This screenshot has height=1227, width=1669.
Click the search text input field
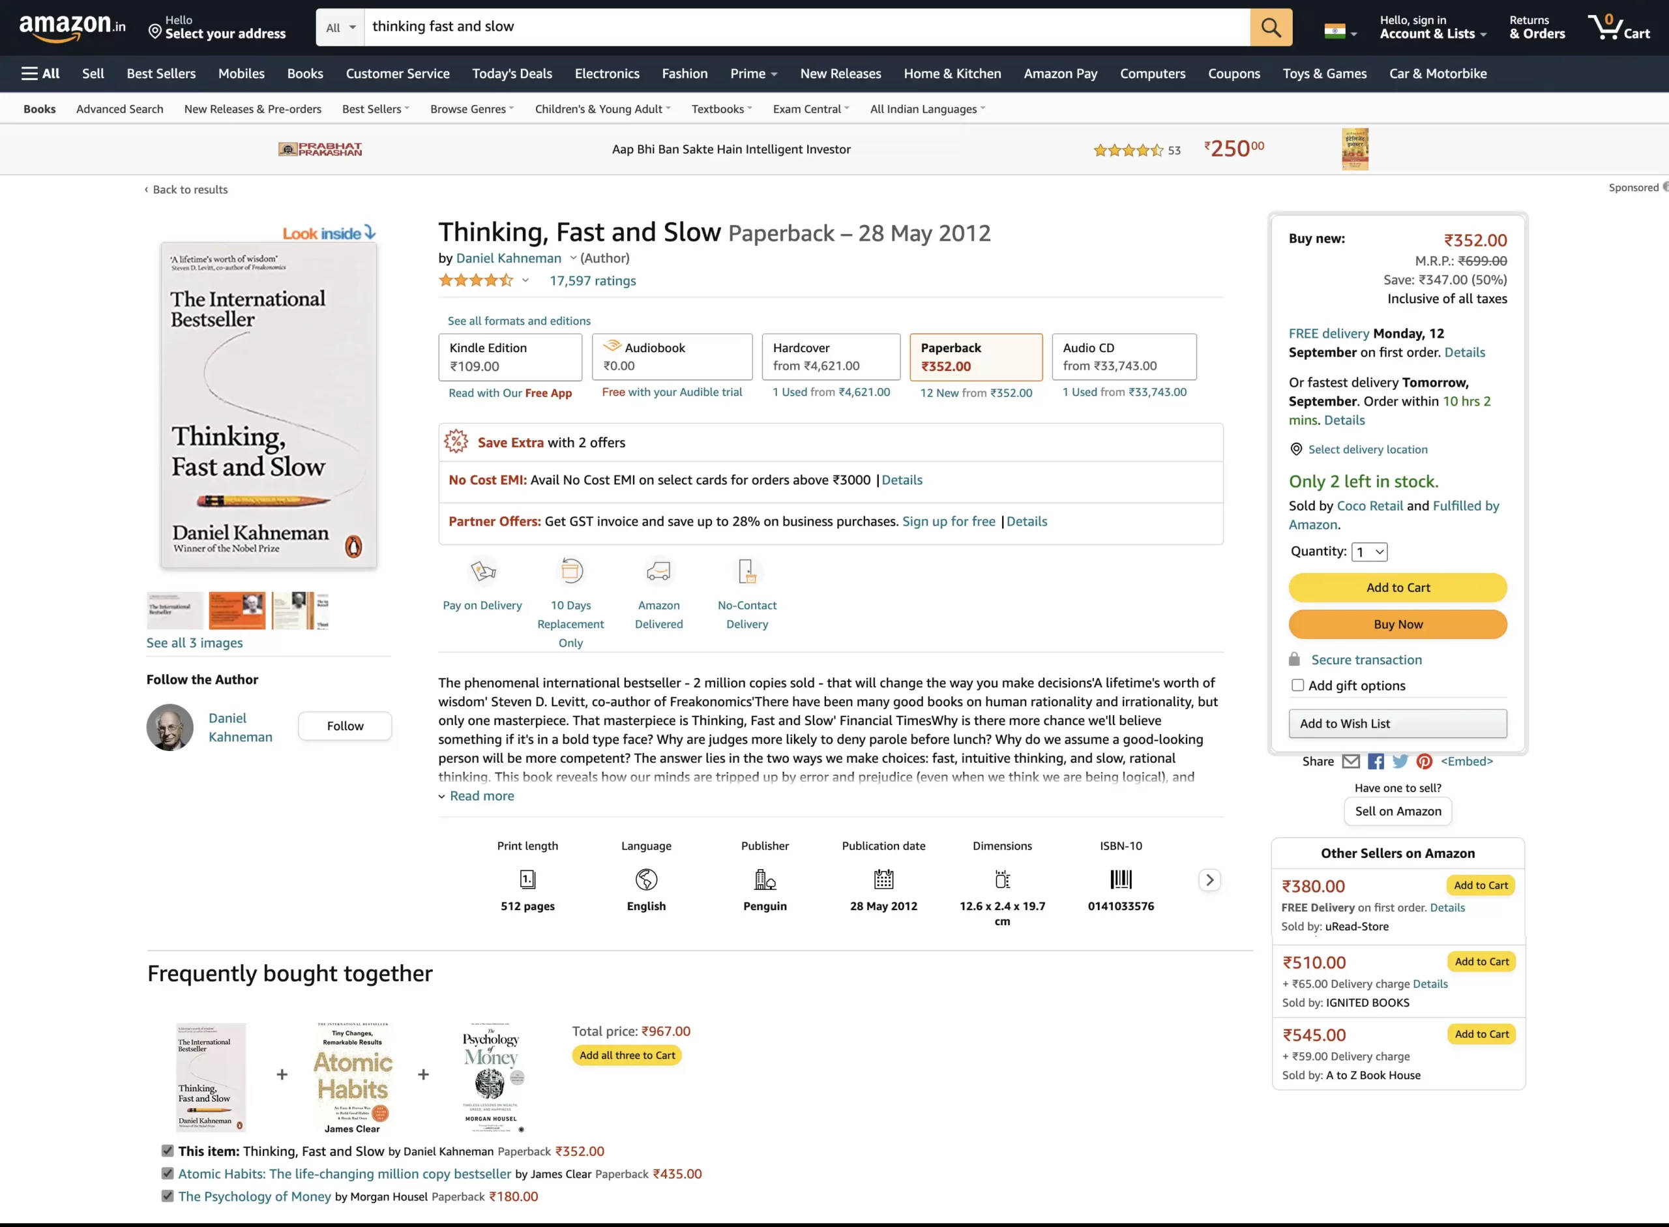pos(806,27)
